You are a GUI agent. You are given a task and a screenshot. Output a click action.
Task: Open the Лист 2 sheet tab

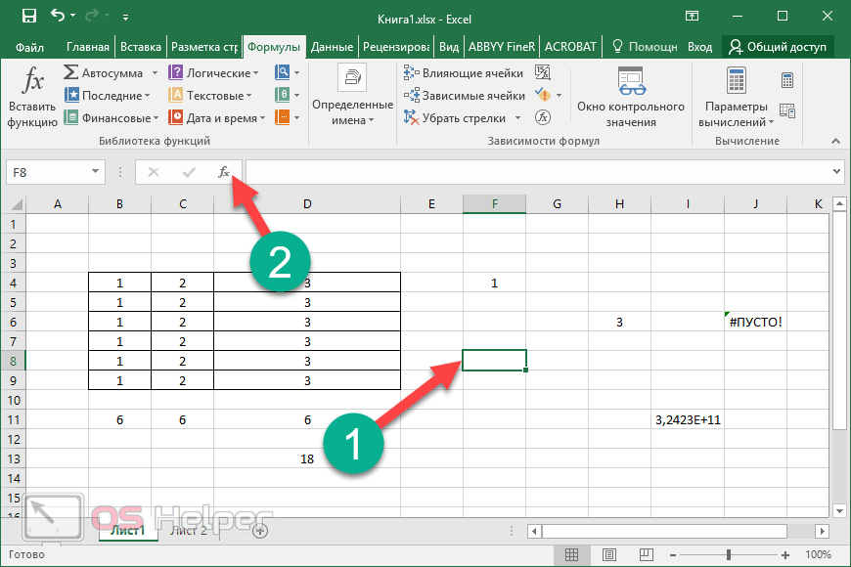(190, 531)
